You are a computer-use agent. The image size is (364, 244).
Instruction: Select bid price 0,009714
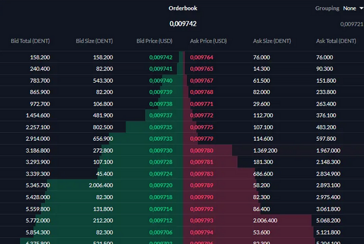[x=161, y=209]
